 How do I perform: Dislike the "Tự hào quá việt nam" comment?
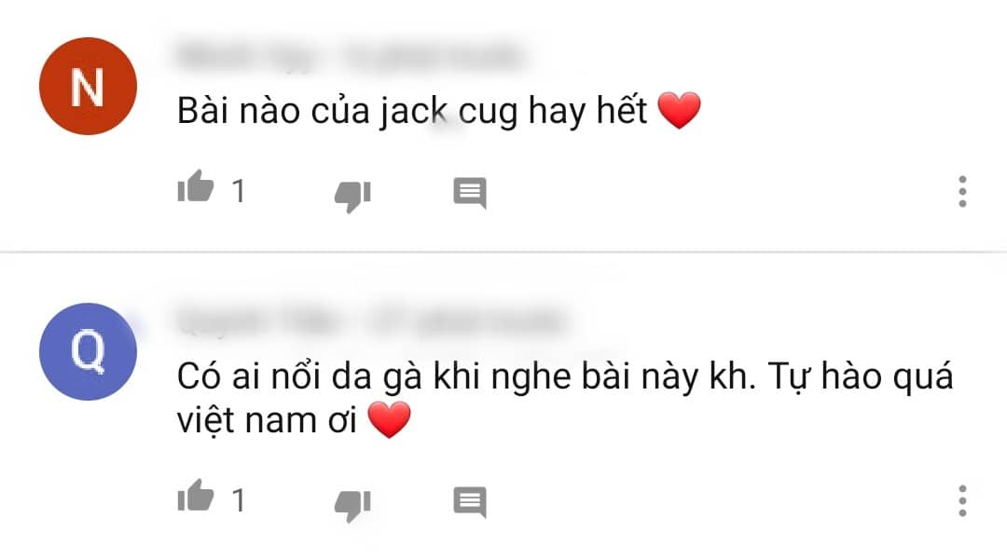(352, 505)
